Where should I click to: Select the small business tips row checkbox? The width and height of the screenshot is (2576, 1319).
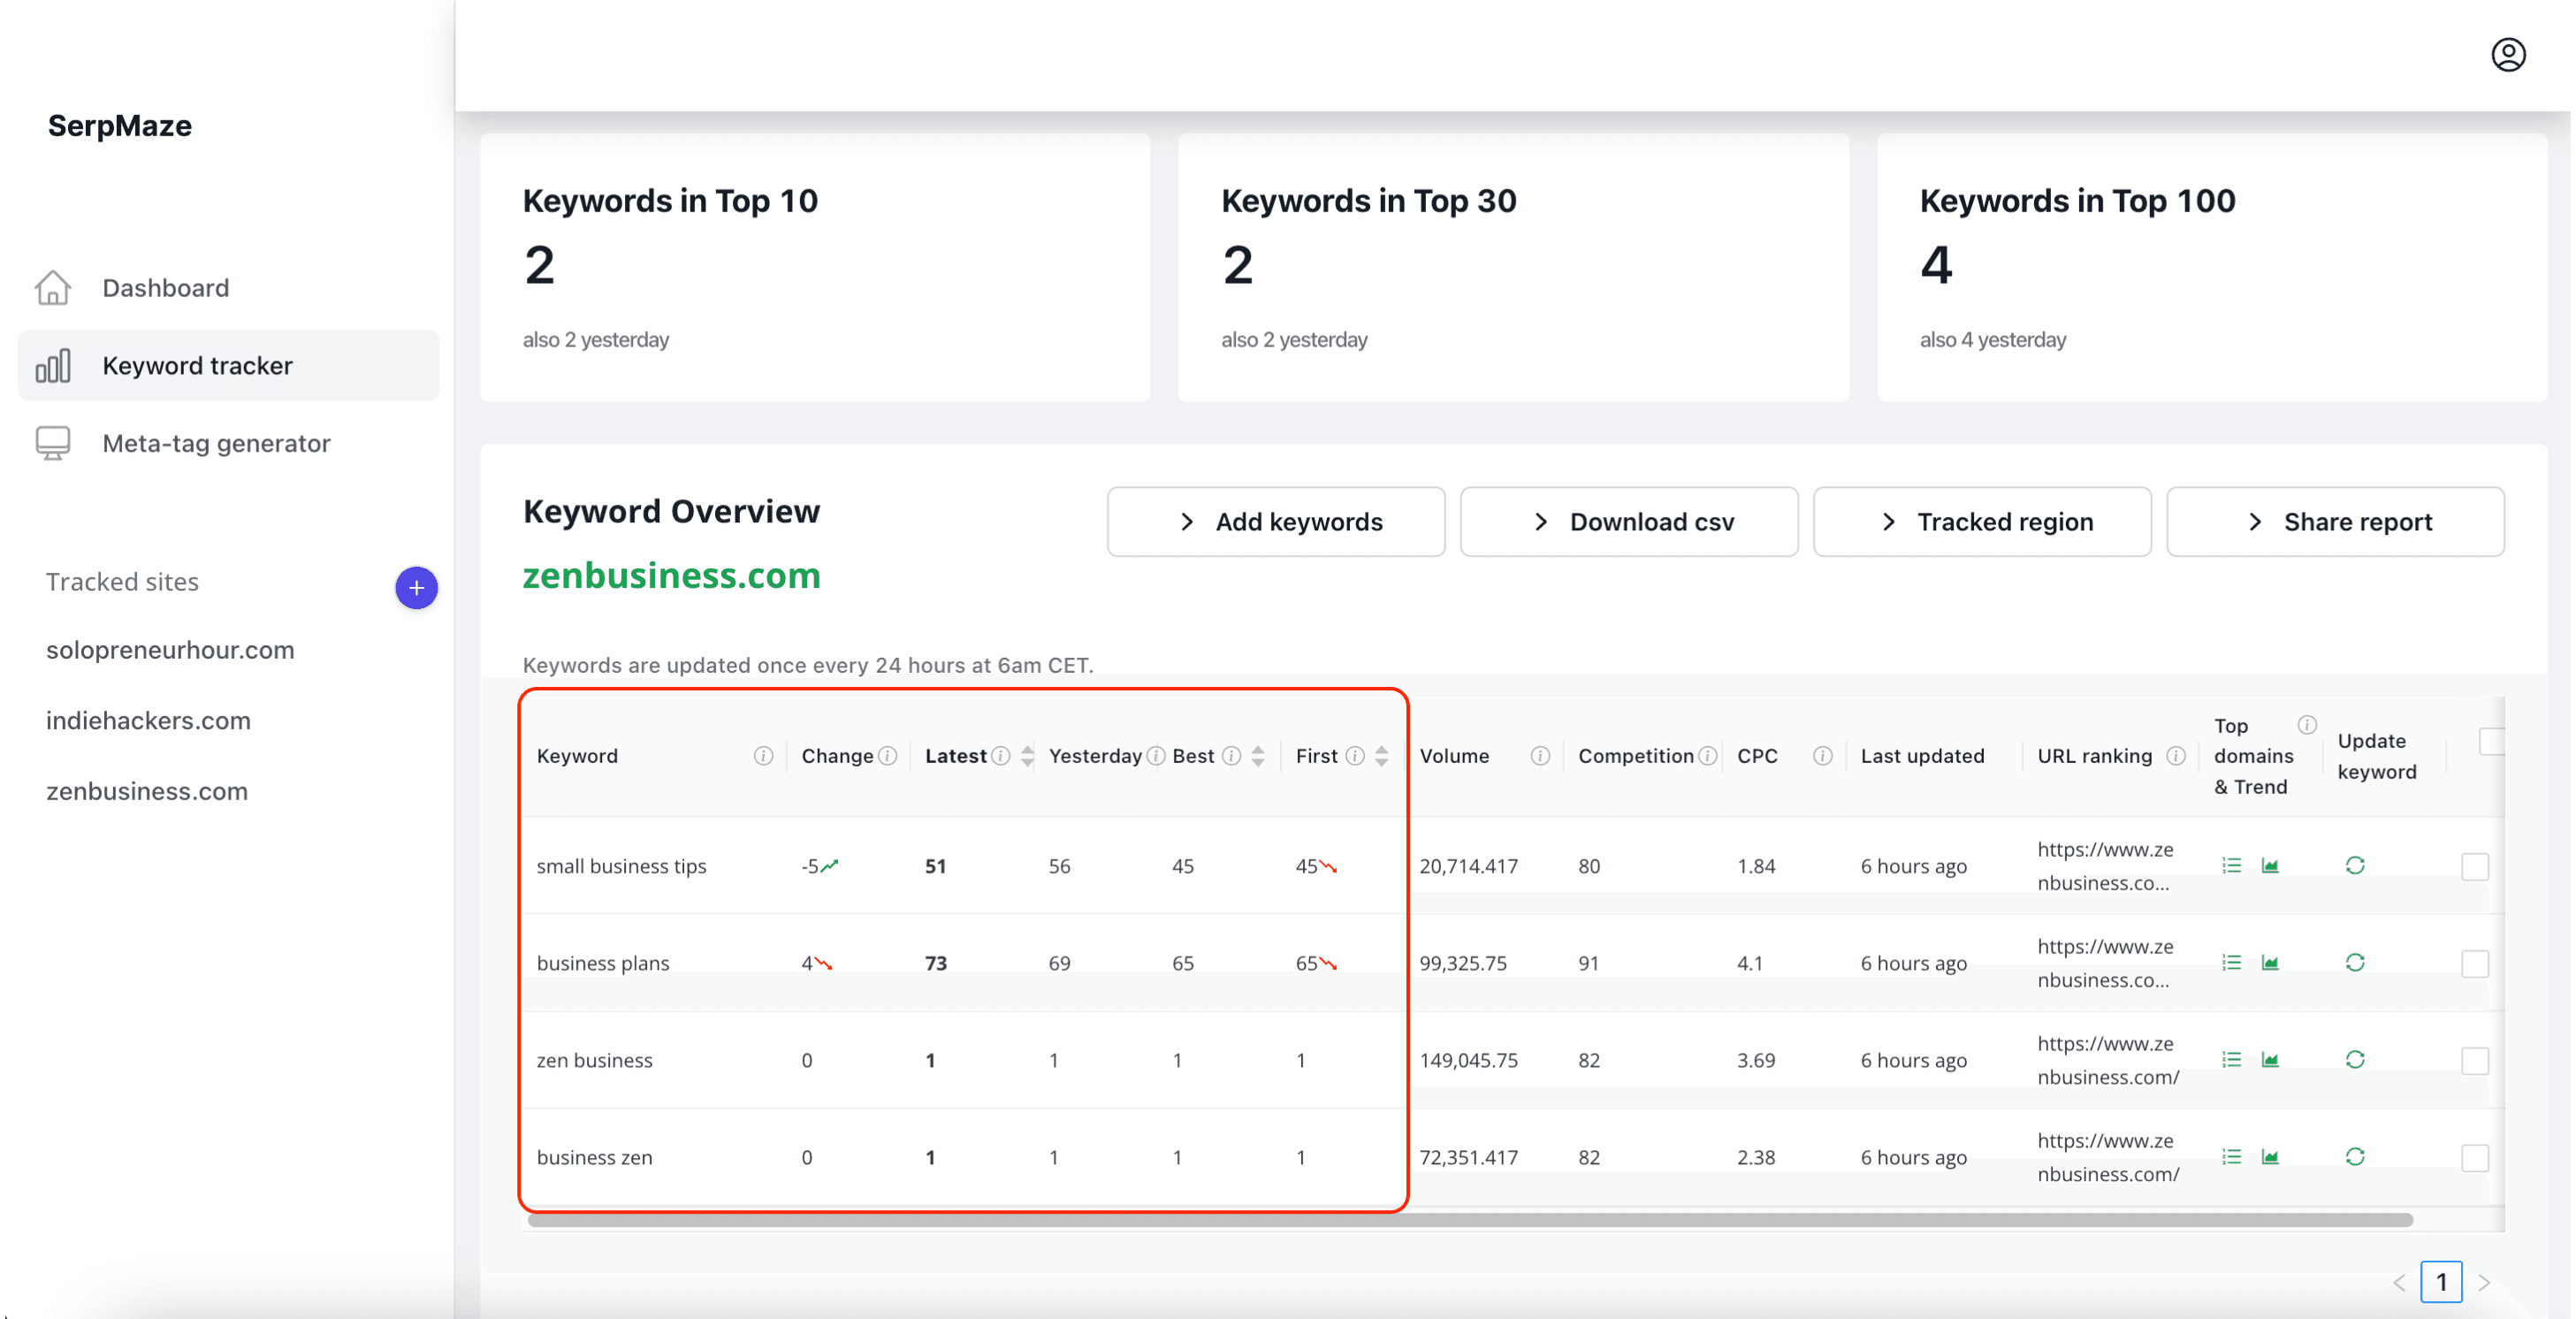point(2475,867)
